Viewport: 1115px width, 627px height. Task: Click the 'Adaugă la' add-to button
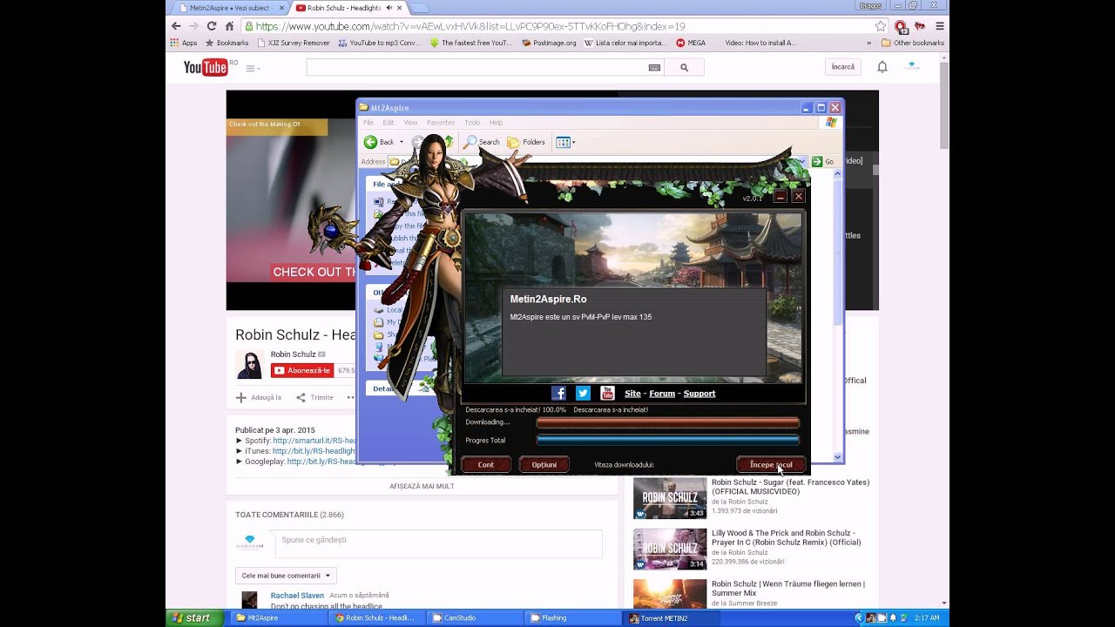click(x=259, y=397)
